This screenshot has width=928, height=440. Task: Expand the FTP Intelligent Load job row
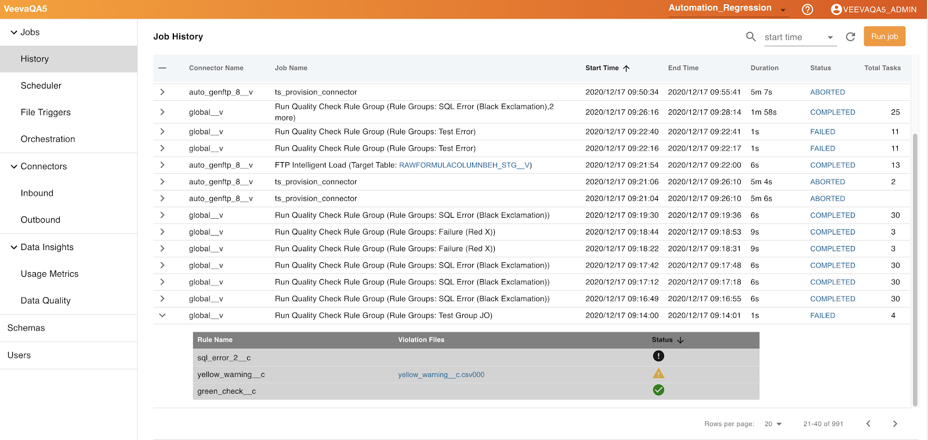(x=162, y=165)
